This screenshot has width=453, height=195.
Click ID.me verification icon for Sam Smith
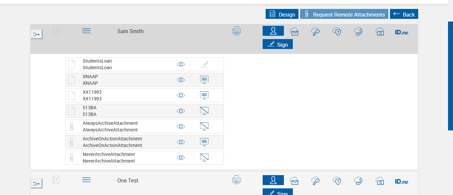(402, 32)
